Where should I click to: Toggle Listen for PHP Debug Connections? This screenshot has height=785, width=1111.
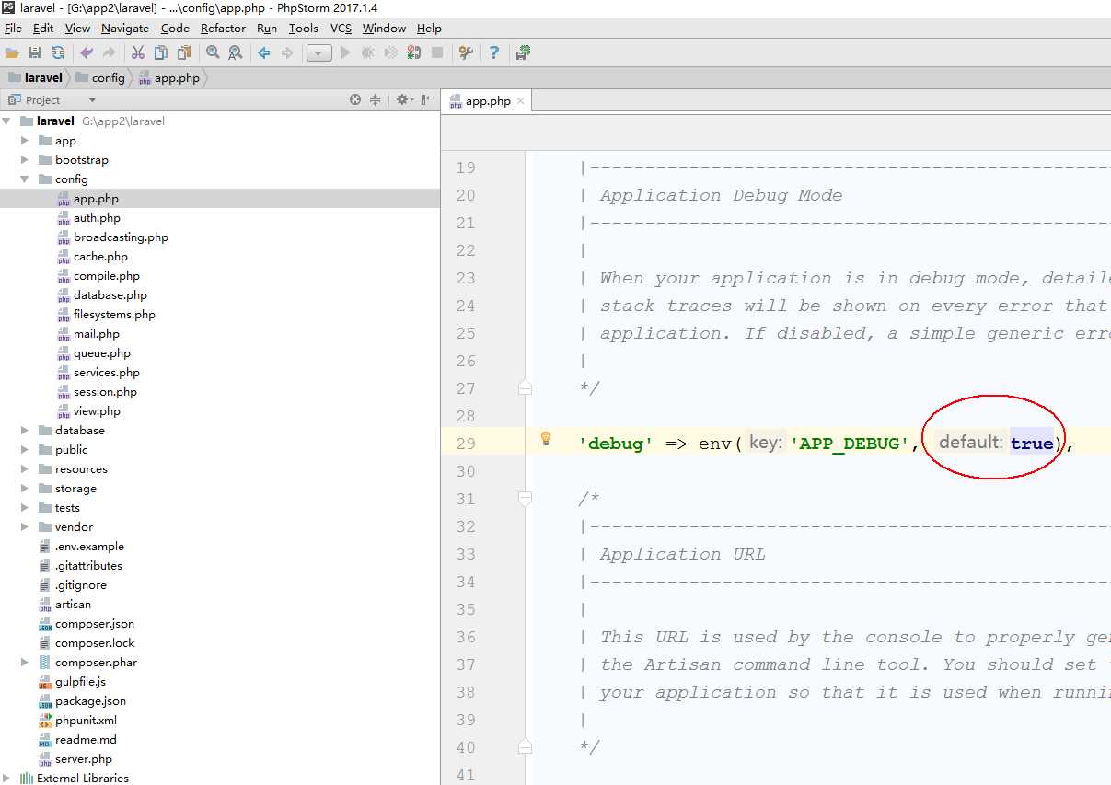pos(414,53)
